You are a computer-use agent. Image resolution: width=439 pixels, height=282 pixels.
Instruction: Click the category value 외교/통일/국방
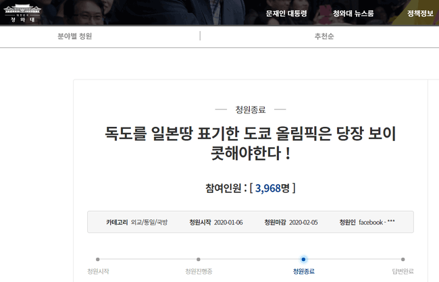pyautogui.click(x=149, y=222)
